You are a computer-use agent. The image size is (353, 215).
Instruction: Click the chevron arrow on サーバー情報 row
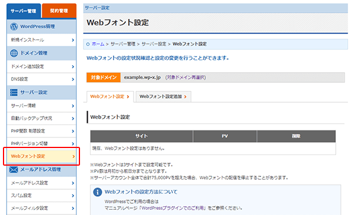73,106
